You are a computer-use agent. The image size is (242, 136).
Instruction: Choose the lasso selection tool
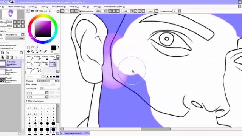(x=33, y=48)
